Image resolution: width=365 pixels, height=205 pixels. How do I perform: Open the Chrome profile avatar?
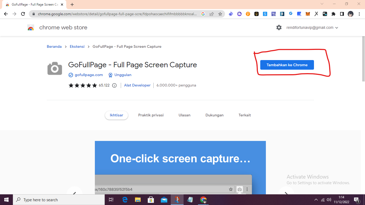(351, 14)
